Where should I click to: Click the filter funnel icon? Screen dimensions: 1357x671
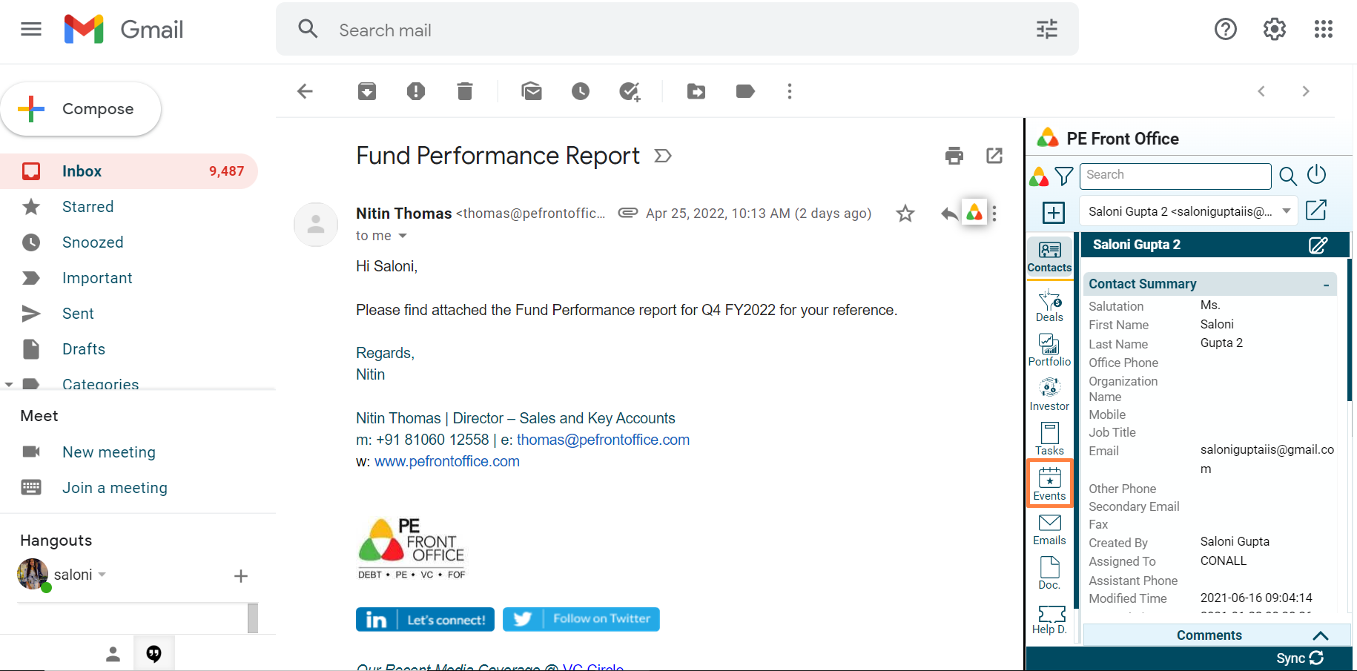click(x=1063, y=176)
